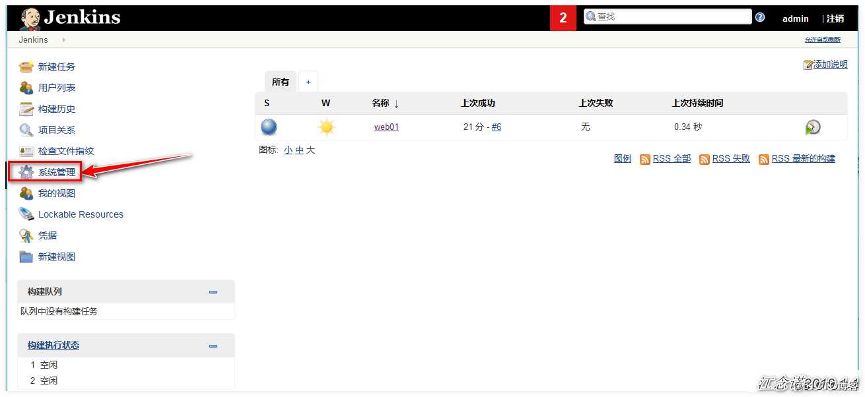Open the 检查文件指纹 link
The width and height of the screenshot is (865, 397).
pos(66,151)
